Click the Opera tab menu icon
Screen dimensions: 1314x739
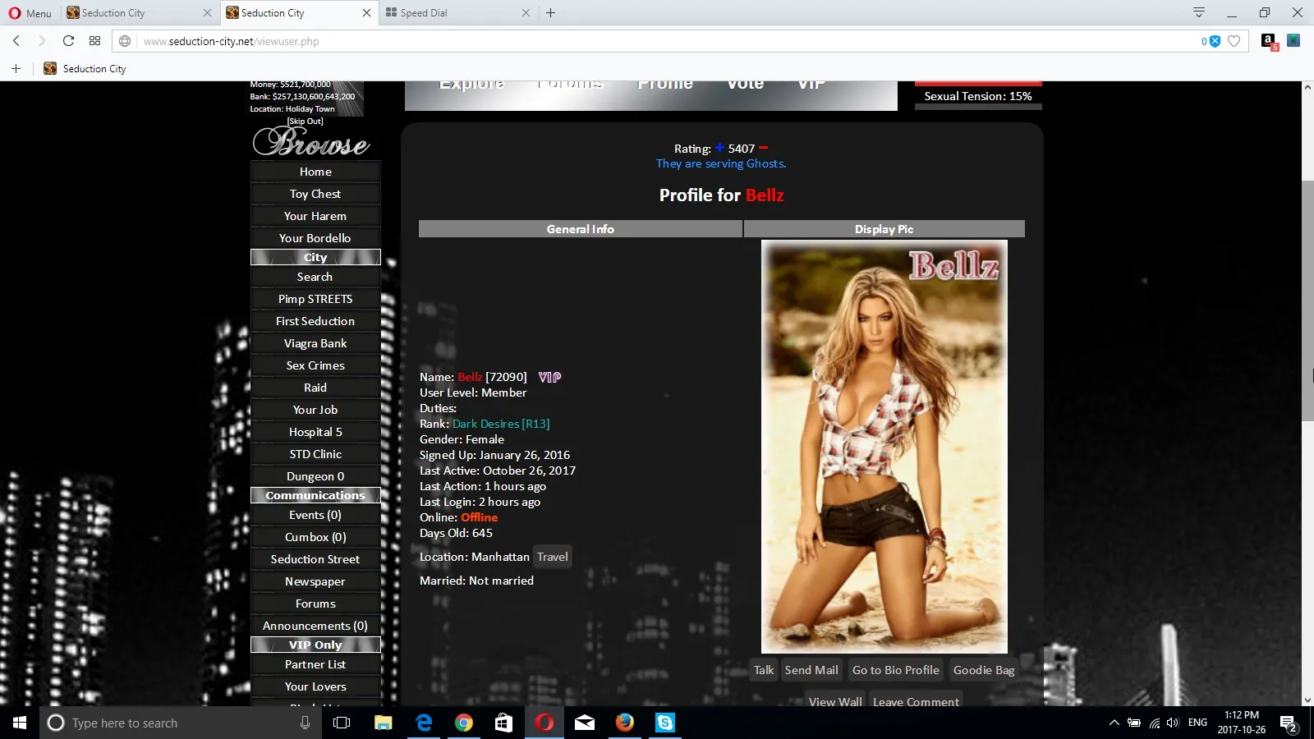click(x=1198, y=12)
